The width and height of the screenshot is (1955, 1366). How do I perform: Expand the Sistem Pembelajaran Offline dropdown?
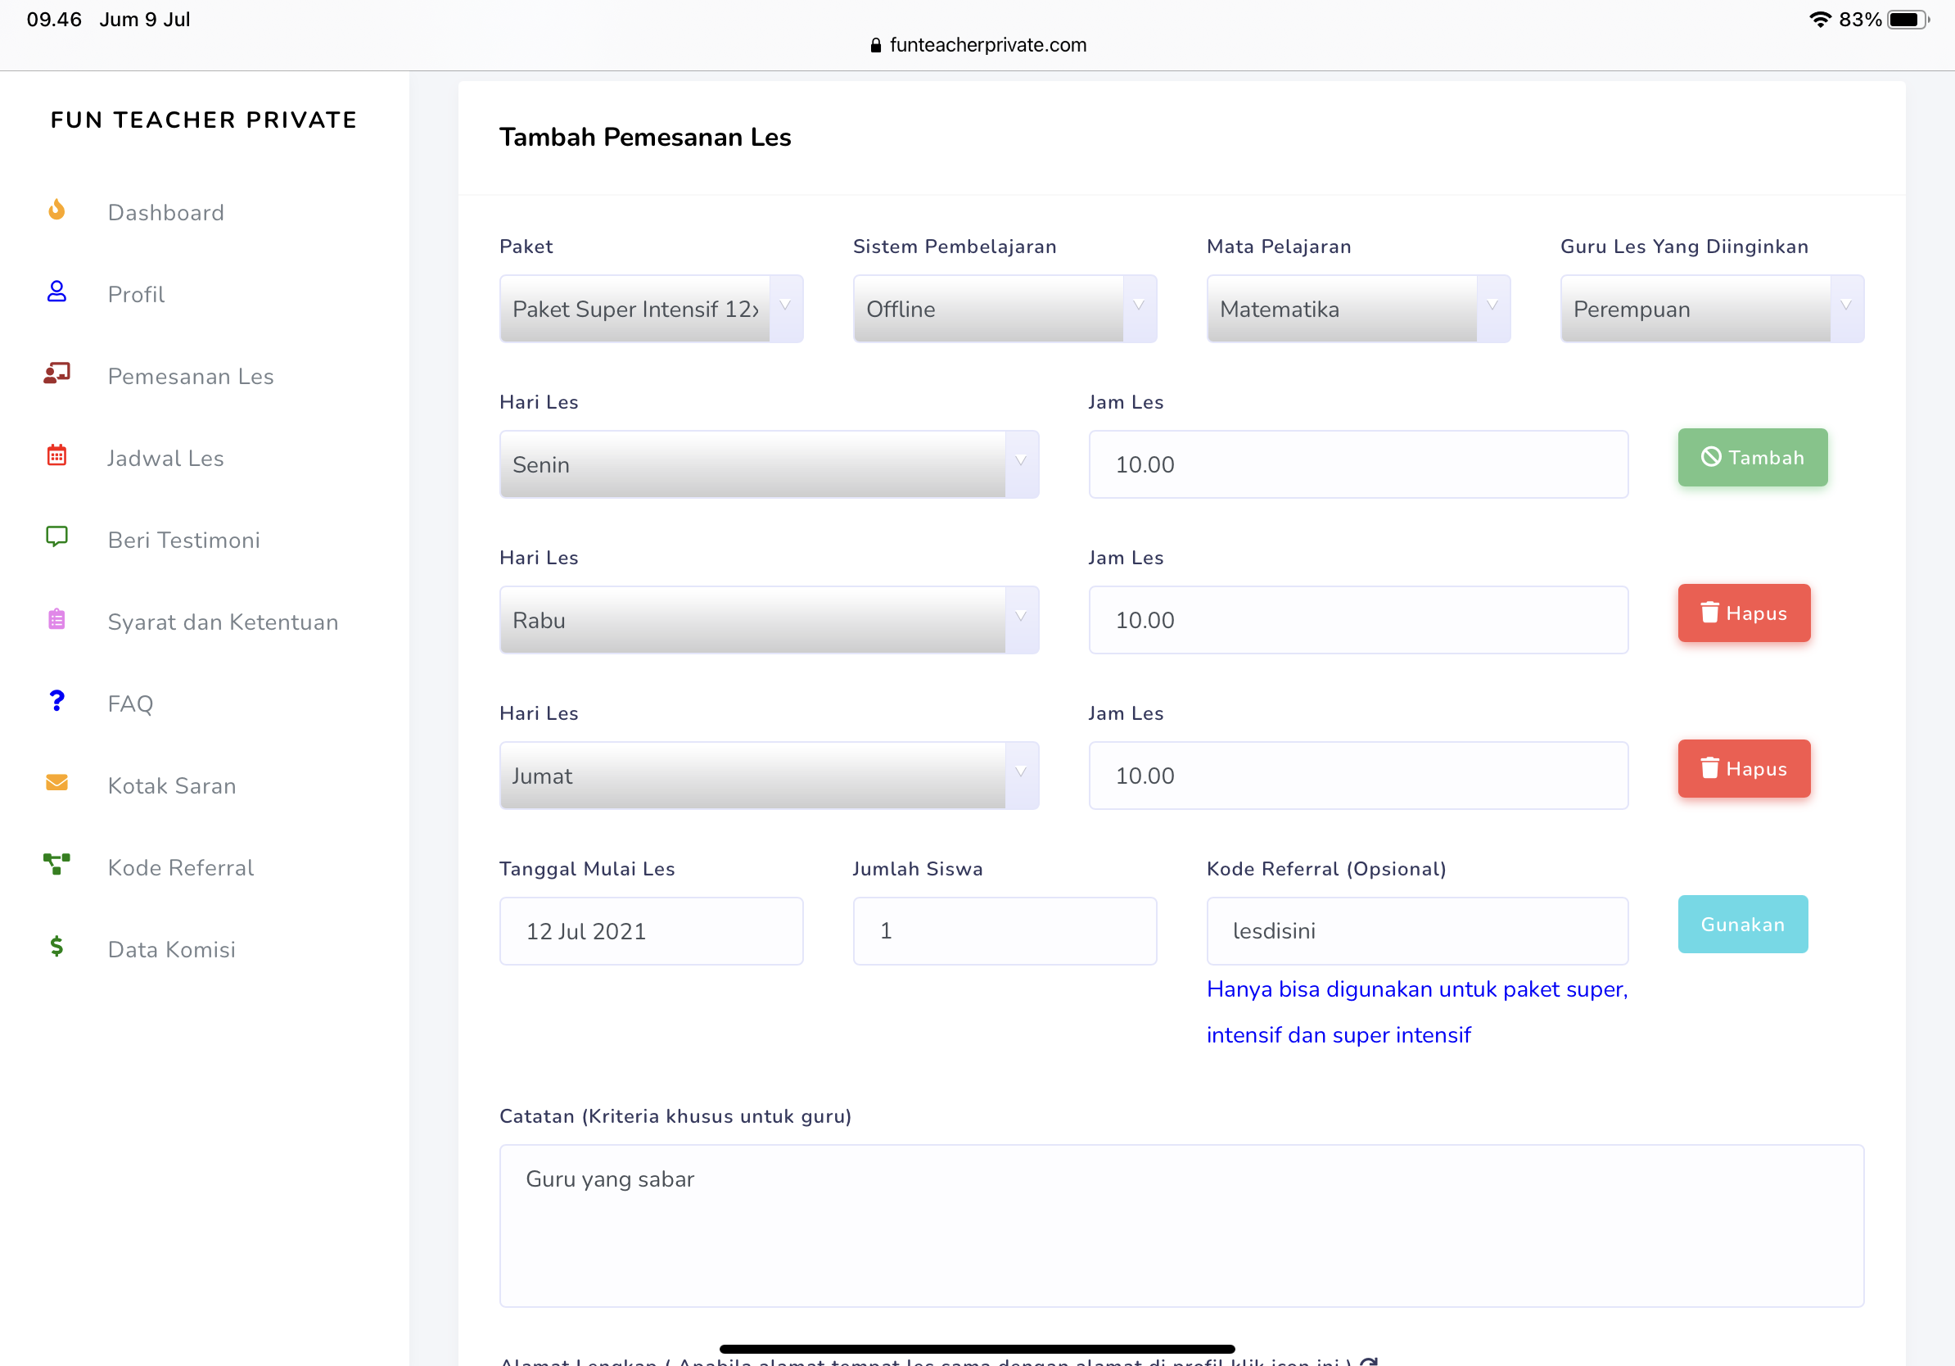[1004, 309]
